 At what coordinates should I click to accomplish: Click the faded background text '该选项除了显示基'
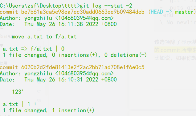point(175,42)
